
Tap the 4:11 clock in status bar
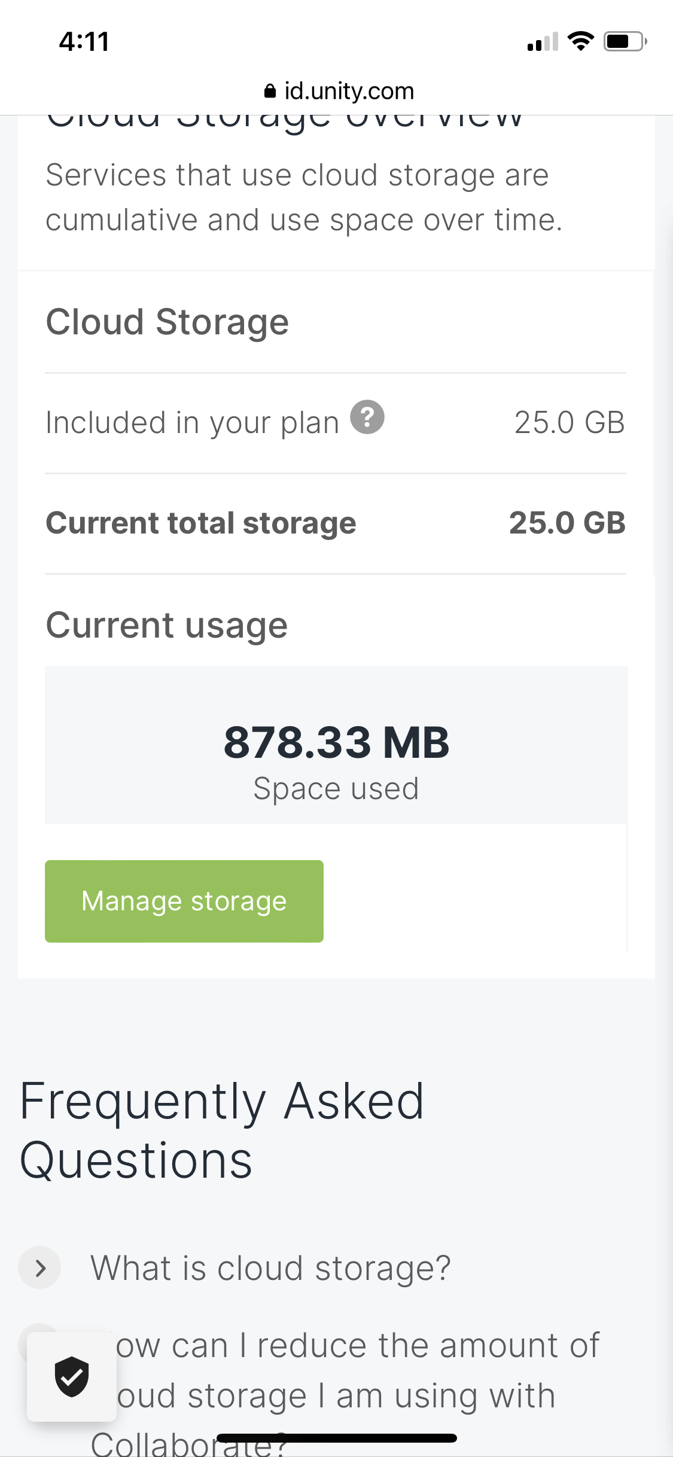point(84,42)
